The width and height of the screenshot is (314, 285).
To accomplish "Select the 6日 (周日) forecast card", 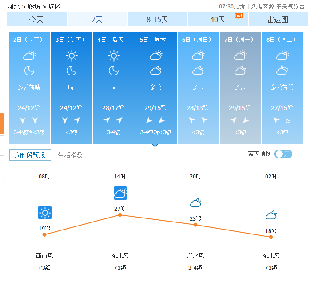I will tap(198, 88).
